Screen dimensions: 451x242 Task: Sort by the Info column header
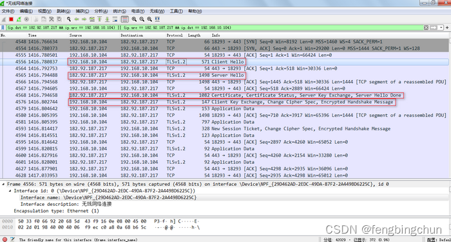pyautogui.click(x=216, y=35)
